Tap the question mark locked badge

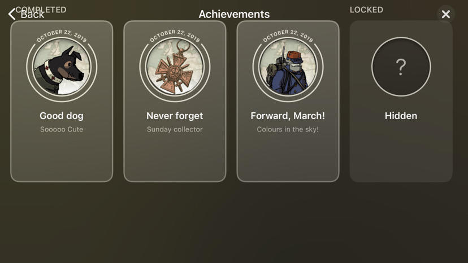click(x=401, y=67)
